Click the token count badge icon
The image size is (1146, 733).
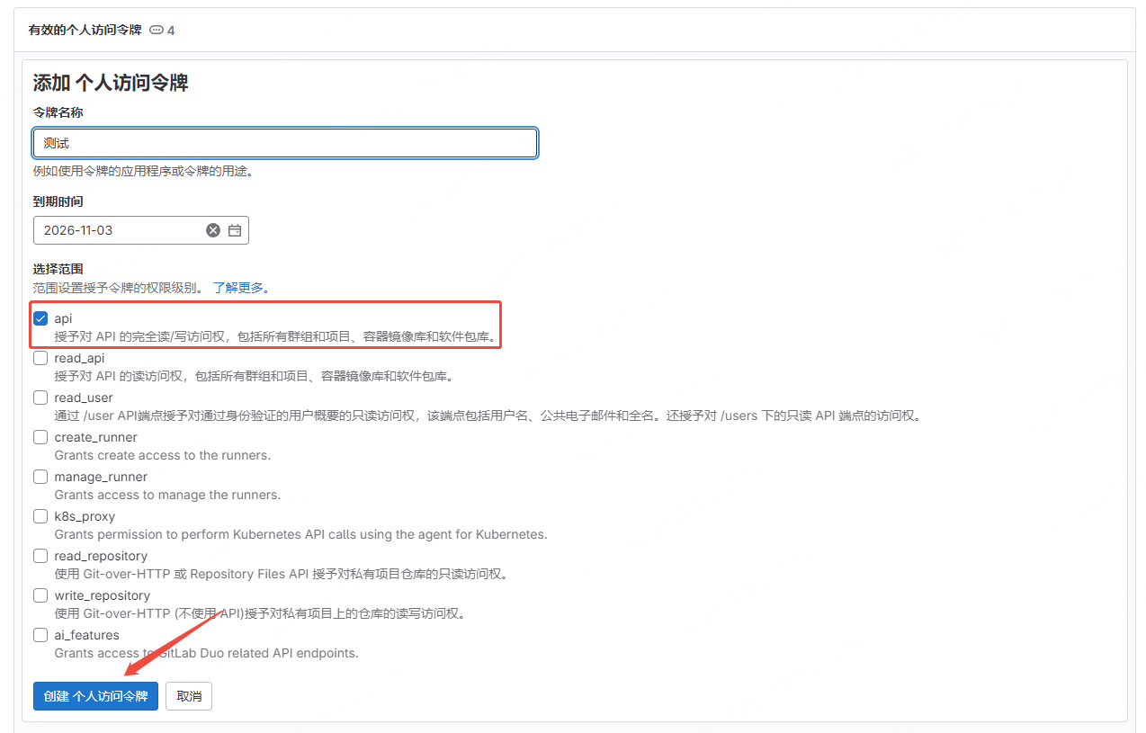pos(157,30)
